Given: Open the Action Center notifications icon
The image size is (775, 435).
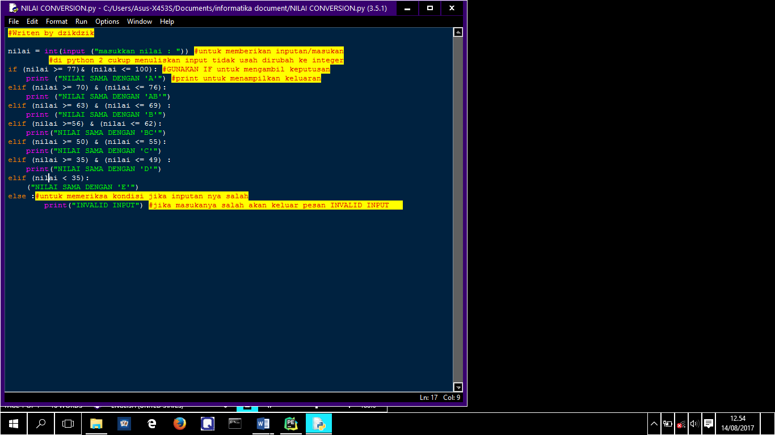Looking at the screenshot, I should coord(708,424).
